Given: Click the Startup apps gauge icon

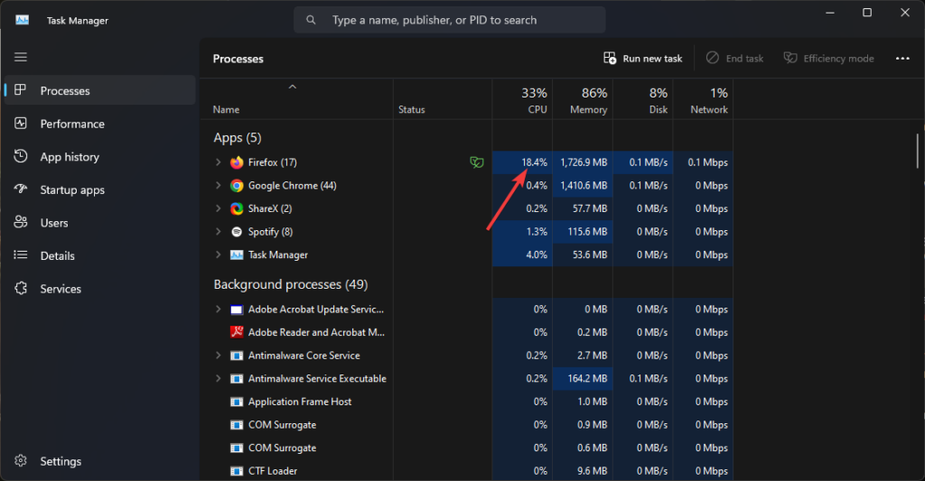Looking at the screenshot, I should point(21,190).
